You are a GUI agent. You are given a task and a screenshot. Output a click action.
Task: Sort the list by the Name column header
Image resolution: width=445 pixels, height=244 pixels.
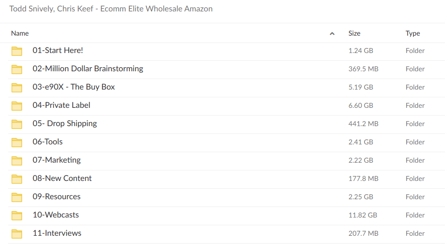coord(20,33)
